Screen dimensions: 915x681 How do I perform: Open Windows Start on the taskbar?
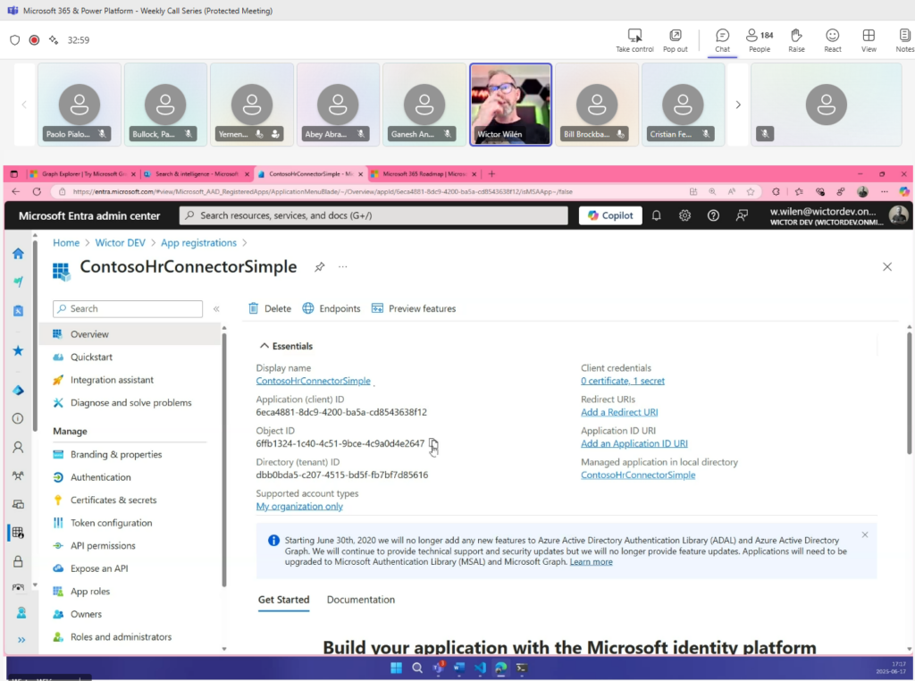tap(396, 668)
